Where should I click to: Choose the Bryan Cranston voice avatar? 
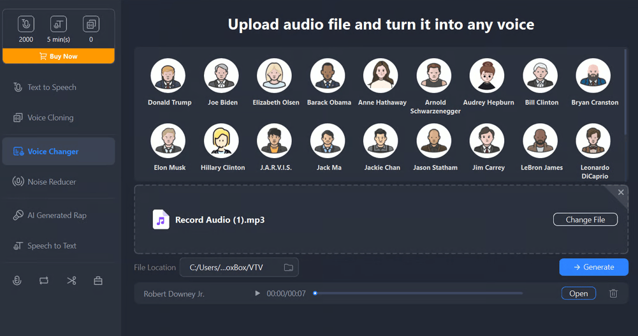point(593,76)
